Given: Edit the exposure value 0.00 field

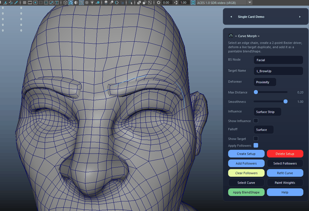Looking at the screenshot, I should [167, 3].
